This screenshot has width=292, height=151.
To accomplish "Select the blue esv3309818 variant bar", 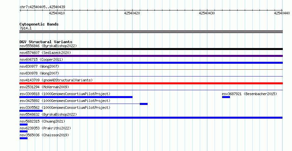I will tap(76, 97).
